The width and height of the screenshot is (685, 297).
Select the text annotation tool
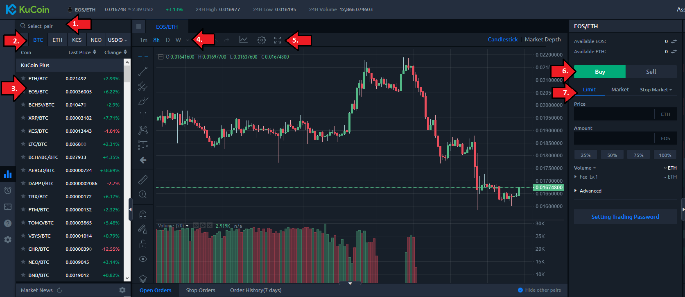(x=143, y=116)
